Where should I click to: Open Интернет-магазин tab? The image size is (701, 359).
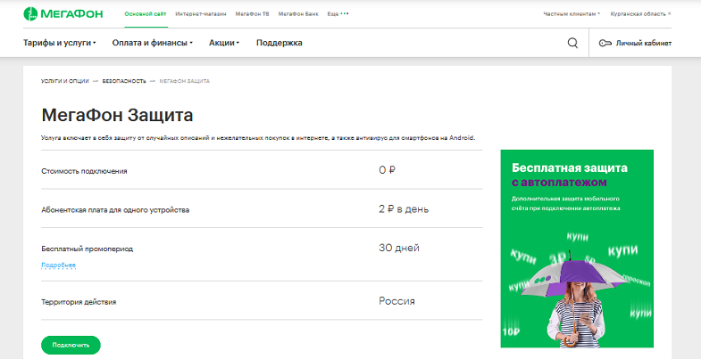(x=201, y=14)
